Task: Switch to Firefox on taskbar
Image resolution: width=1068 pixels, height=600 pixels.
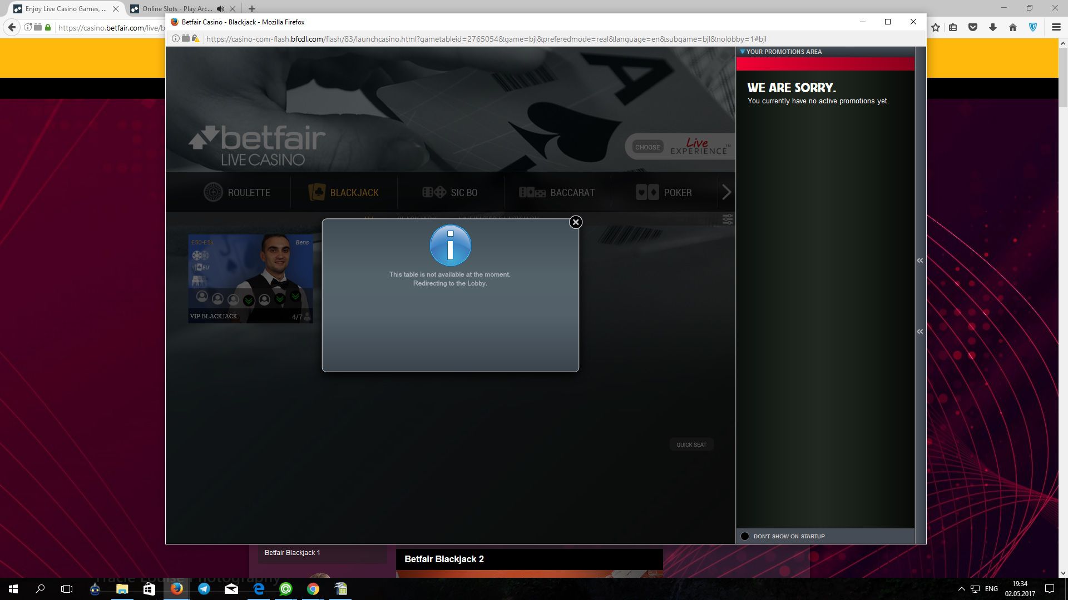Action: [176, 589]
